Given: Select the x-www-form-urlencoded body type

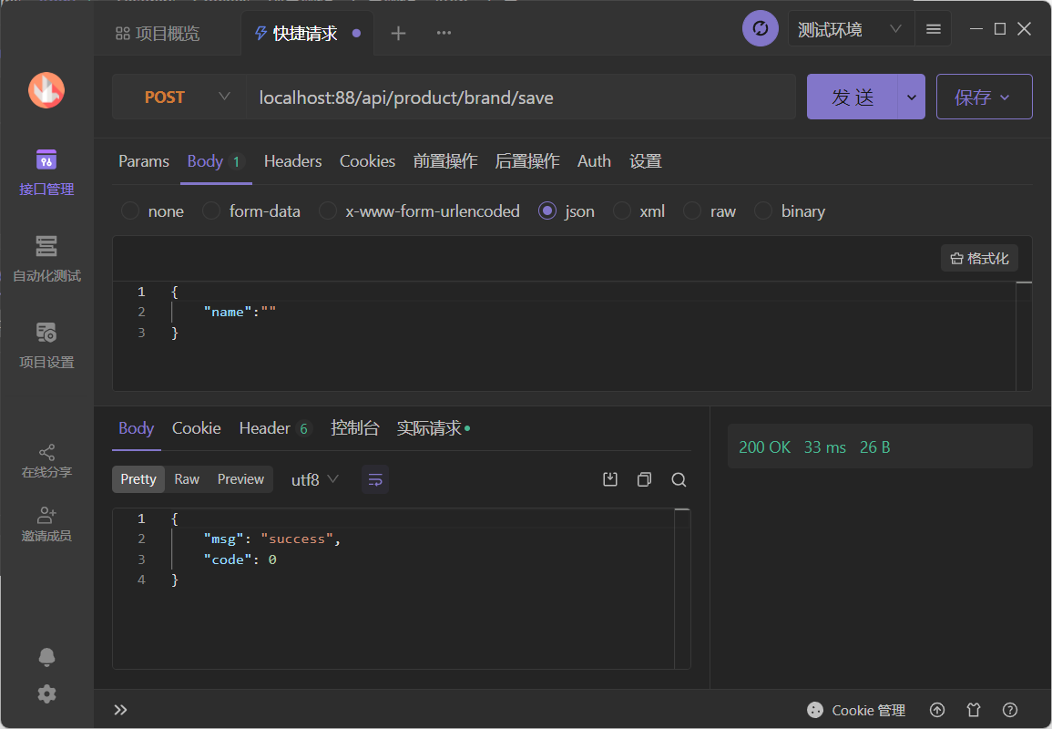Looking at the screenshot, I should [x=419, y=211].
